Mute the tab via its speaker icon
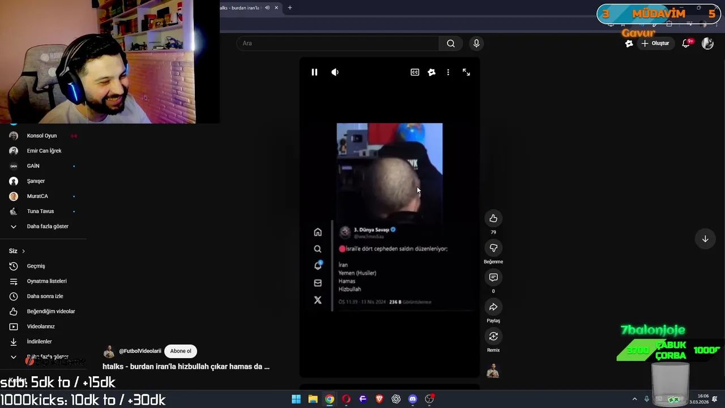725x408 pixels. pyautogui.click(x=267, y=8)
